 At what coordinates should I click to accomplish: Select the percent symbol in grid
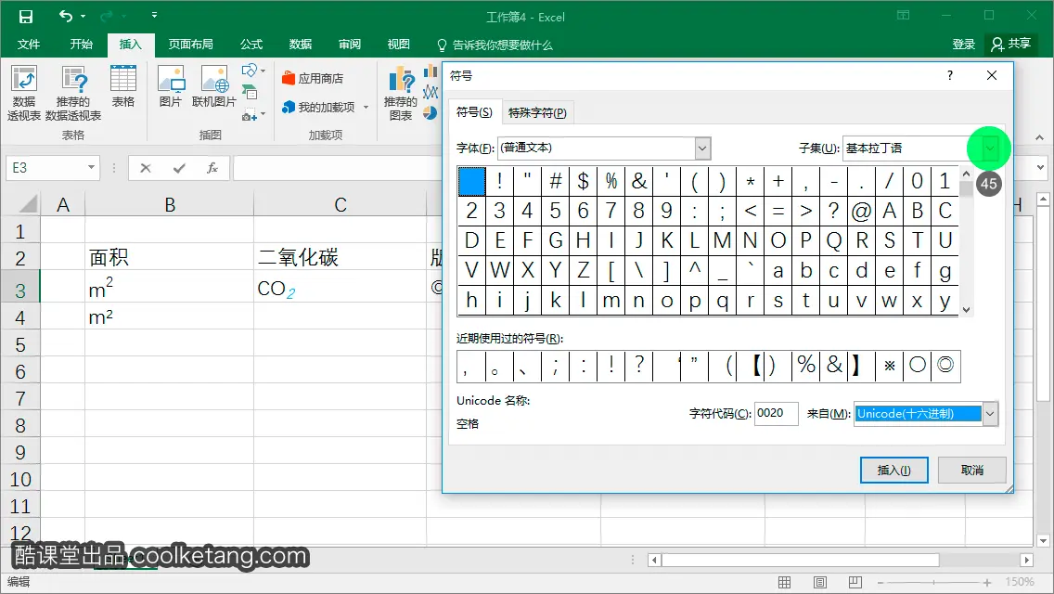click(x=611, y=181)
